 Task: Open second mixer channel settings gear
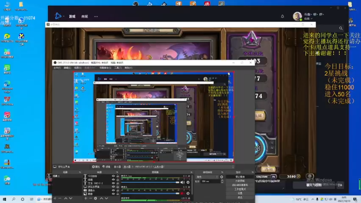188,194
